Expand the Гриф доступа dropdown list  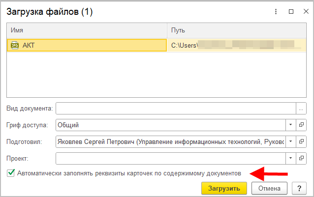(x=290, y=125)
